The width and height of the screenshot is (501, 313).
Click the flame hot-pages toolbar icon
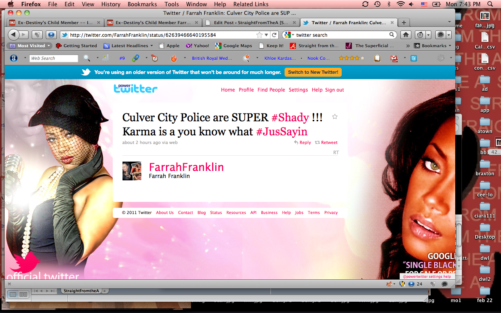tap(174, 58)
